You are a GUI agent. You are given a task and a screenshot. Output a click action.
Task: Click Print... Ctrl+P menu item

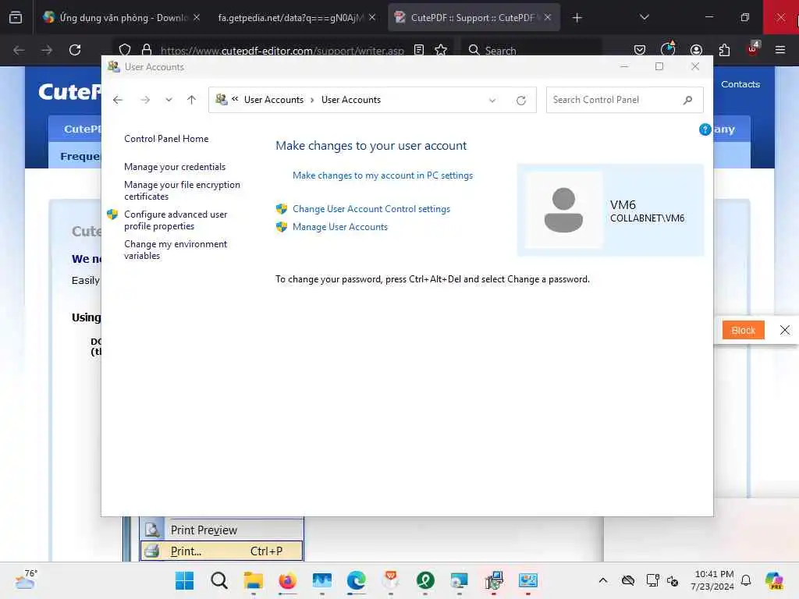click(x=222, y=551)
